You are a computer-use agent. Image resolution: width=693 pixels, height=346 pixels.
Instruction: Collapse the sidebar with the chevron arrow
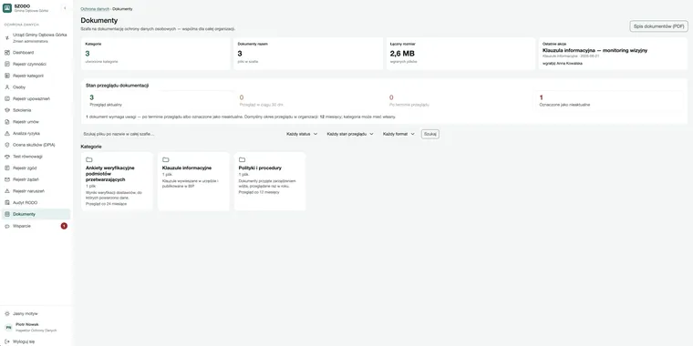pos(65,8)
